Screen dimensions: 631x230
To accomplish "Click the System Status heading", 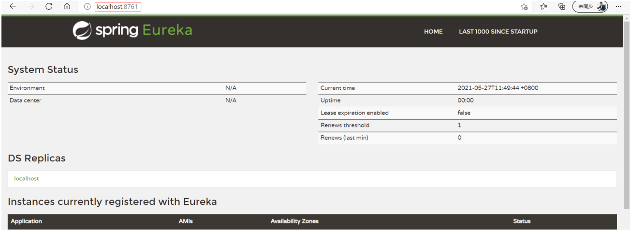I will click(43, 70).
